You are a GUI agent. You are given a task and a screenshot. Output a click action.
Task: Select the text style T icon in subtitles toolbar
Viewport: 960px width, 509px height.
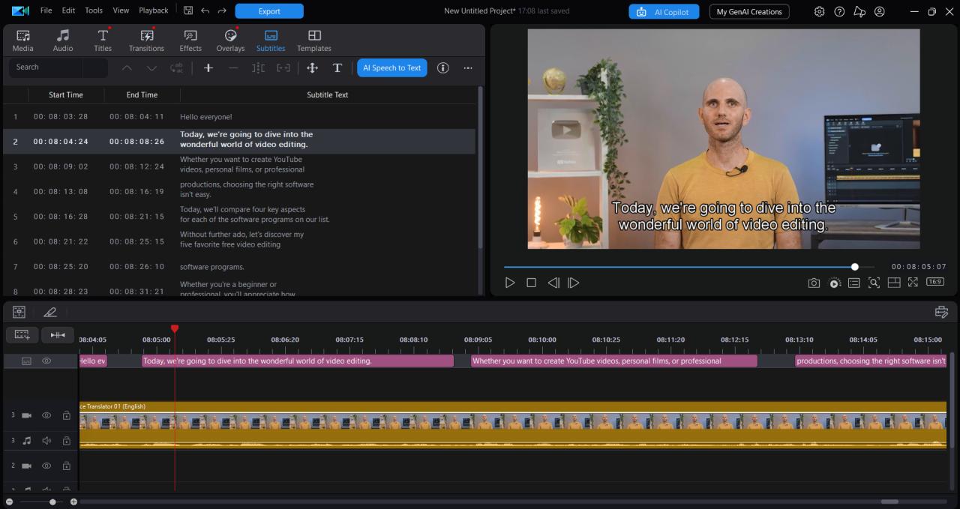click(337, 67)
